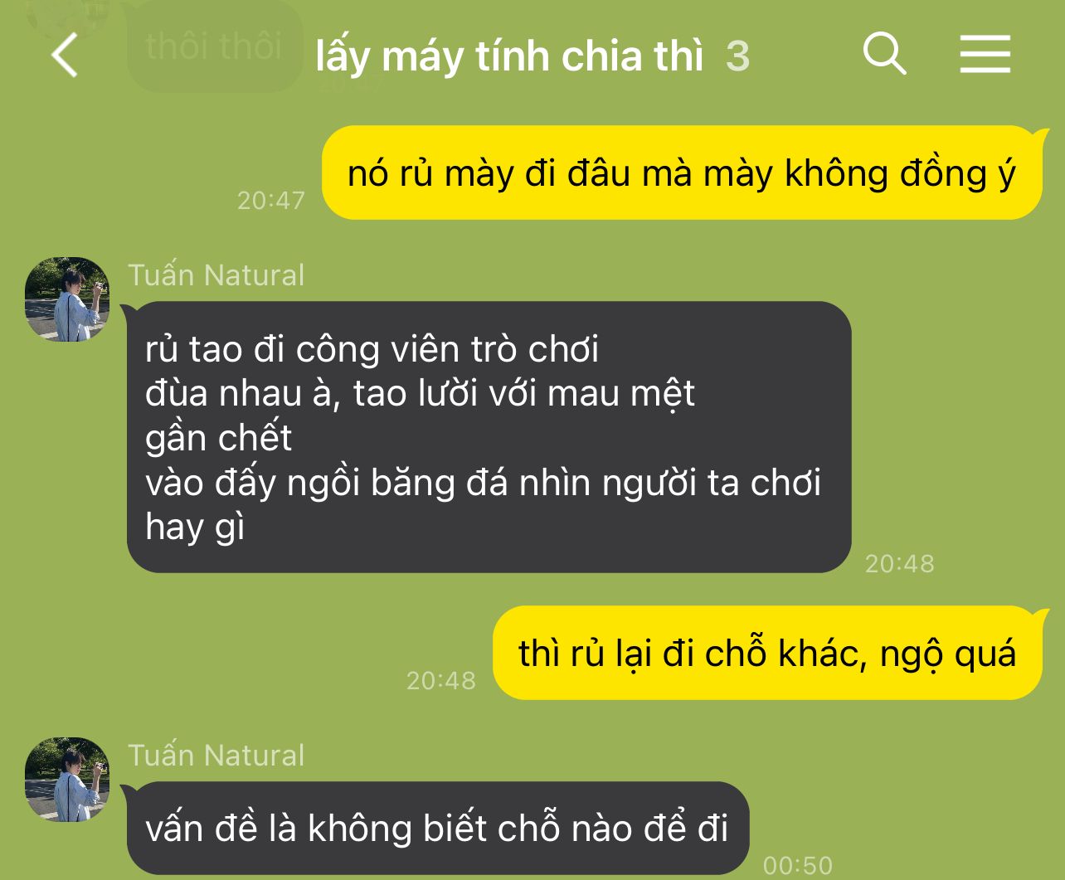Tap Tuấn Natural's avatar beside the last message
The image size is (1065, 880).
coord(67,780)
